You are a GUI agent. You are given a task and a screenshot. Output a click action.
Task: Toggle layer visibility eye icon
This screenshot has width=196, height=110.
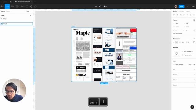[x=194, y=64]
